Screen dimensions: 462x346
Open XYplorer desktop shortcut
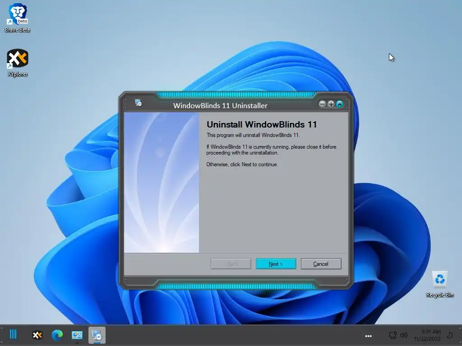(x=18, y=63)
